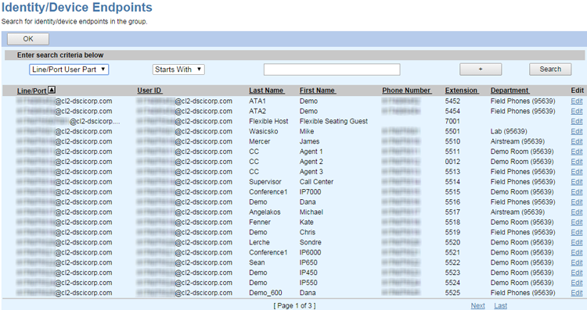This screenshot has width=587, height=310.
Task: Click the first name Sondre cell
Action: click(311, 242)
